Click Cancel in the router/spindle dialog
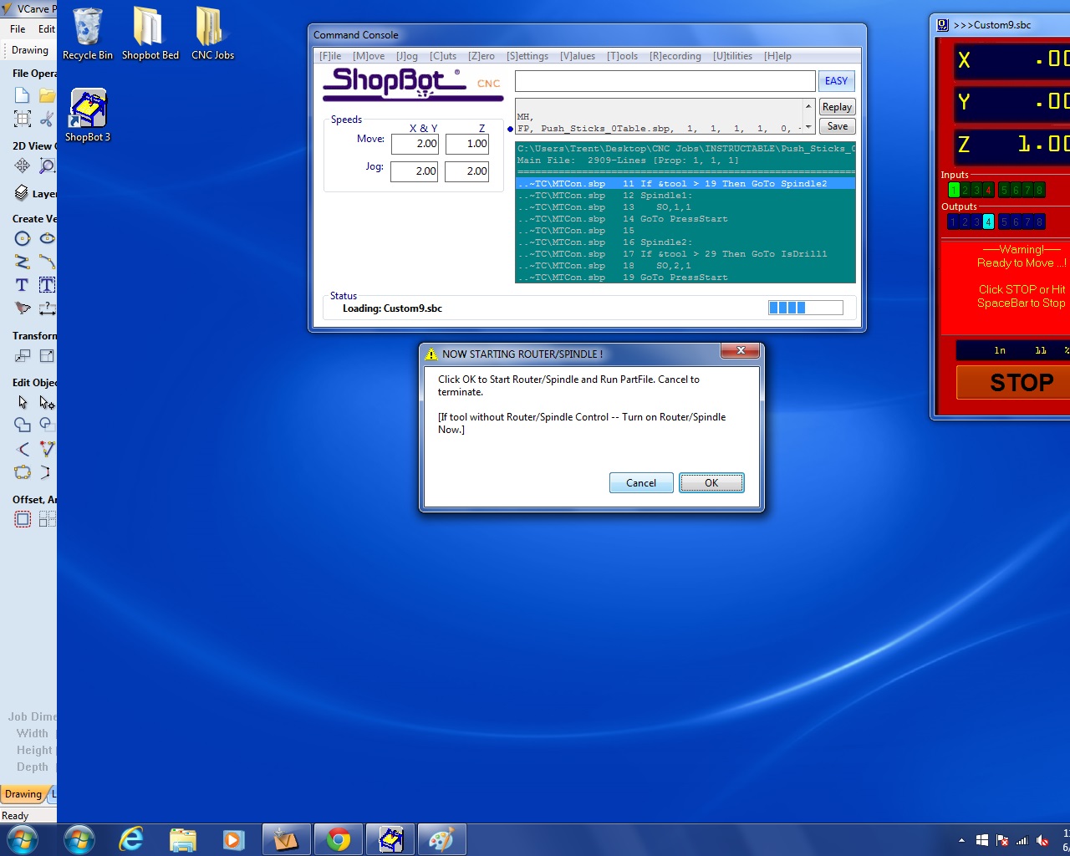The width and height of the screenshot is (1070, 856). click(x=641, y=482)
